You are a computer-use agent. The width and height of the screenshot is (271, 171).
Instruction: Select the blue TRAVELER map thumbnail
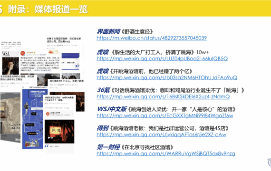[x=32, y=119]
